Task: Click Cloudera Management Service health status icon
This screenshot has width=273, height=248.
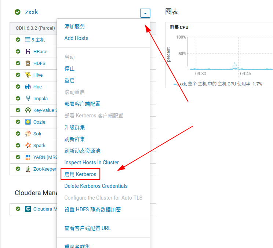Action: point(18,209)
